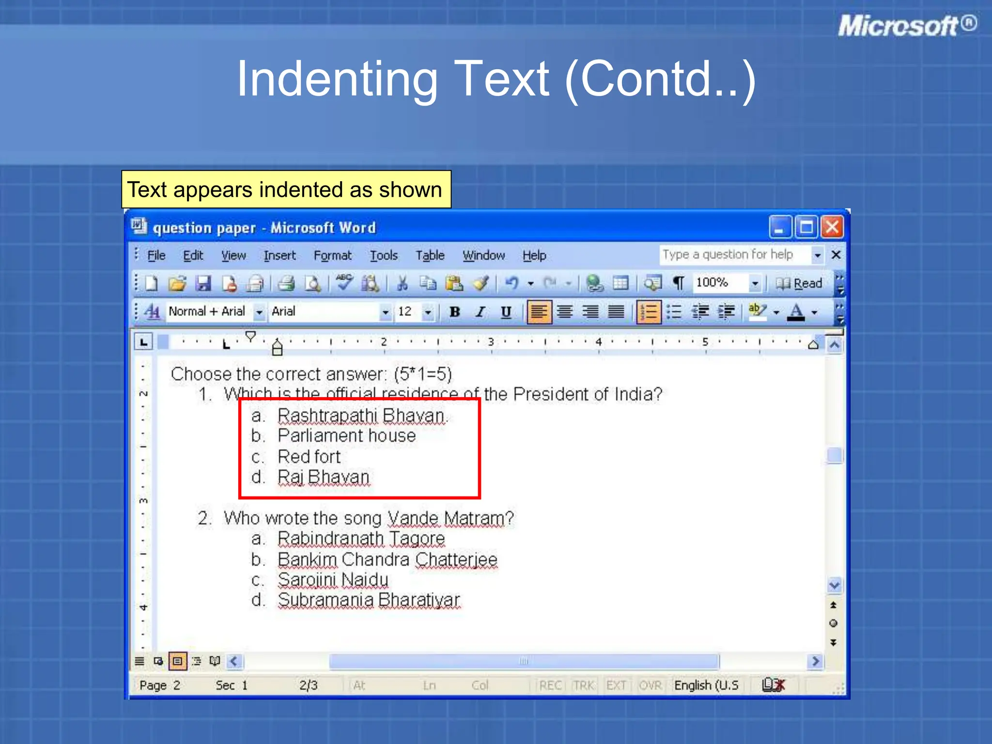
Task: Click Styles and Formatting AA icon
Action: click(152, 311)
